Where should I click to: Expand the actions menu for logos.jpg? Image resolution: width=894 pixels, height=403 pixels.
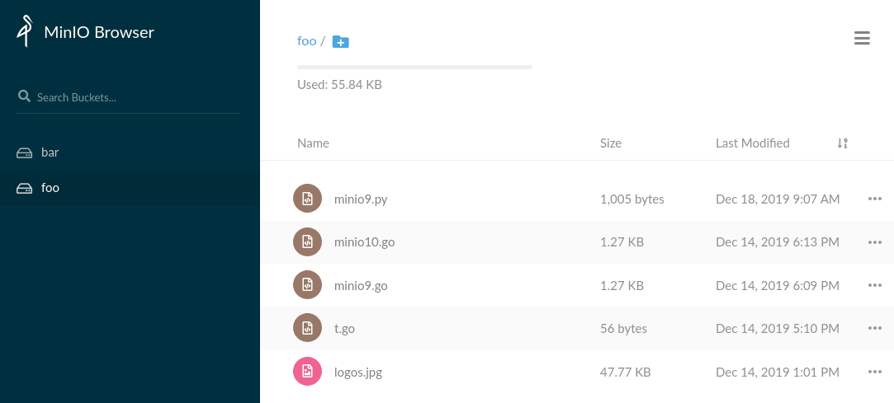pyautogui.click(x=875, y=372)
